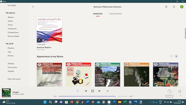
Task: Click the ENG GA language indicator
Action: (x=160, y=102)
